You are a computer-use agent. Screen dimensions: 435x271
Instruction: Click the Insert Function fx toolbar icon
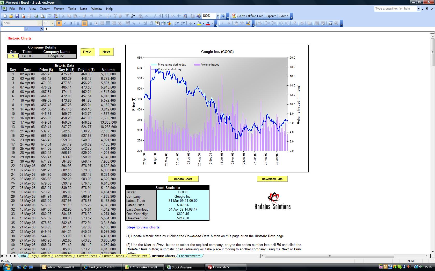coord(155,16)
